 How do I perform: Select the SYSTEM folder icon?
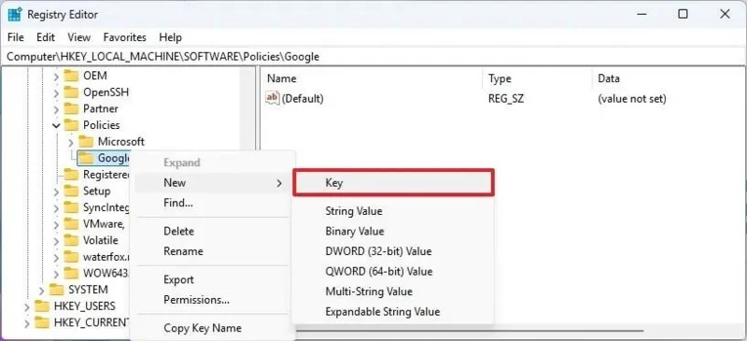tap(56, 290)
